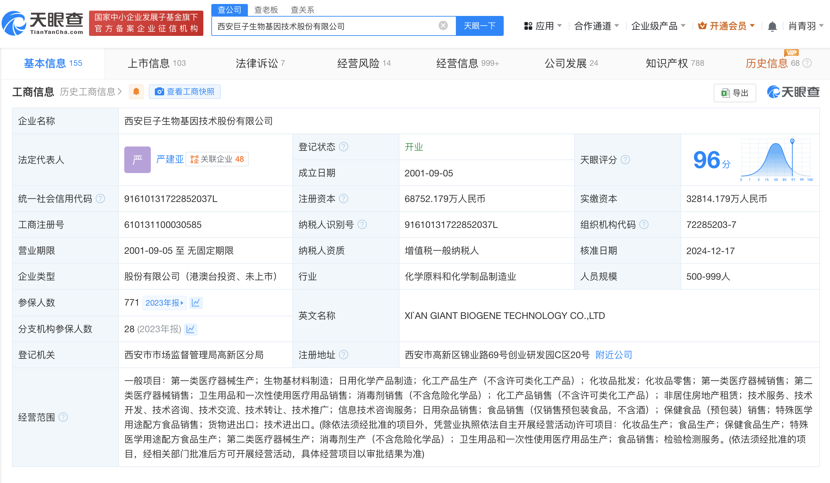Expand the 企业级产品 dropdown
The width and height of the screenshot is (830, 483).
tap(658, 26)
